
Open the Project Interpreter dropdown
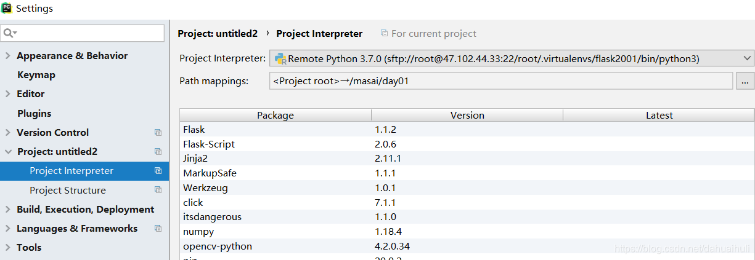point(747,59)
